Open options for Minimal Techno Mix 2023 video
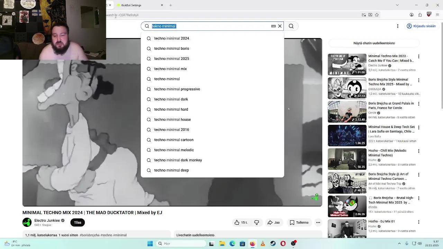 click(x=419, y=56)
